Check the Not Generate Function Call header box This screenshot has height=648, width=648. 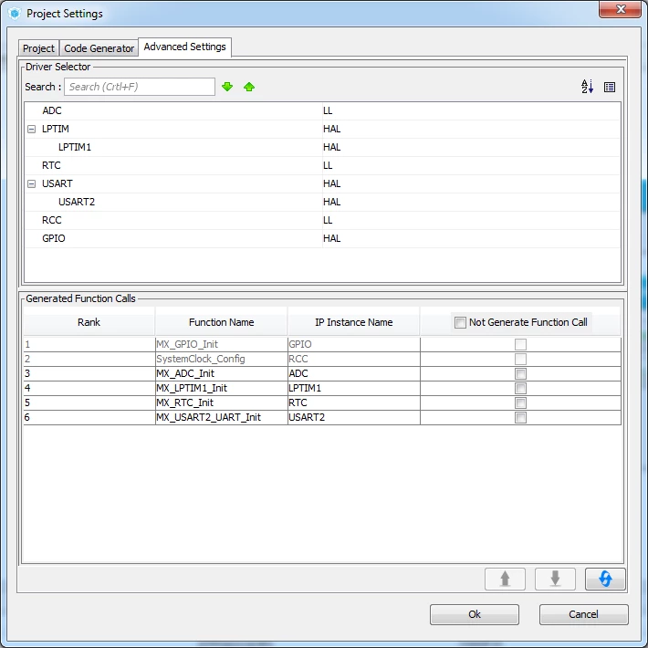(x=460, y=322)
